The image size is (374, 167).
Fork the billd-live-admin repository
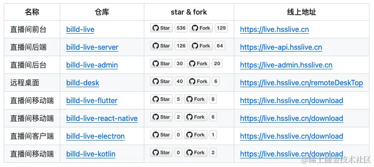coord(199,63)
